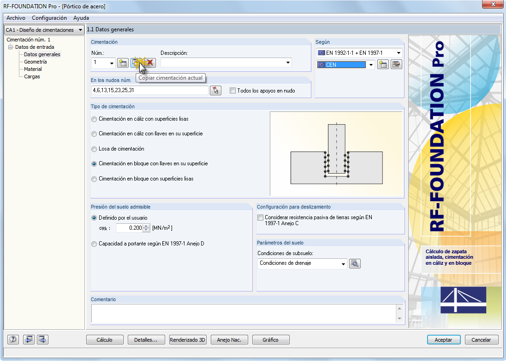Click the Cálculo button

105,340
